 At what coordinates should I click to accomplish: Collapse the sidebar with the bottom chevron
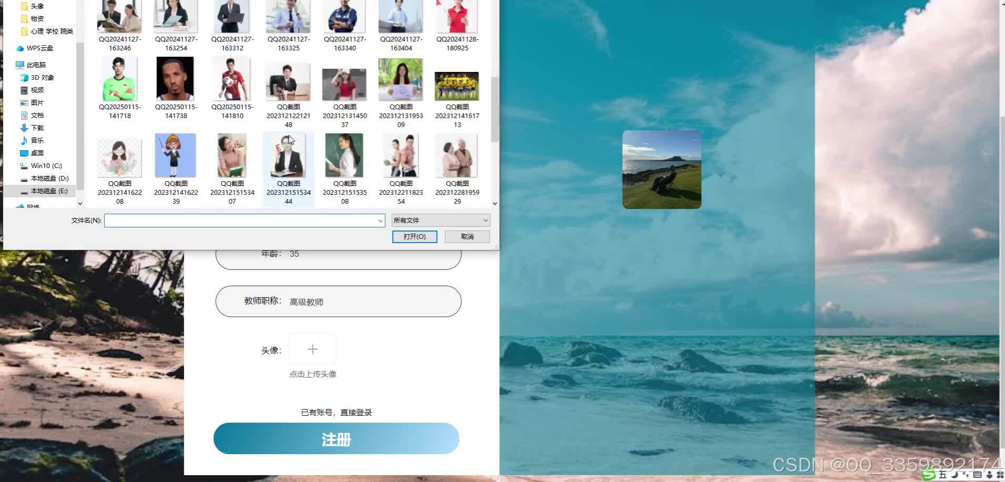pyautogui.click(x=80, y=203)
